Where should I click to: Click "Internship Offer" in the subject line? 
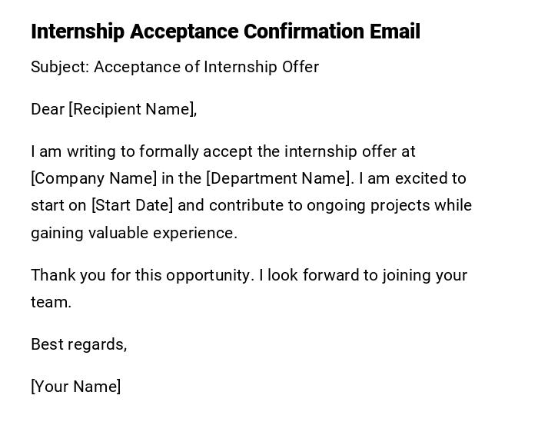[261, 67]
